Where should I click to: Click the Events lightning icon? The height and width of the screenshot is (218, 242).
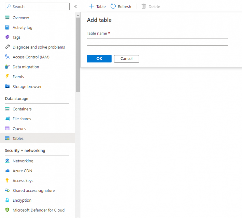coord(7,76)
